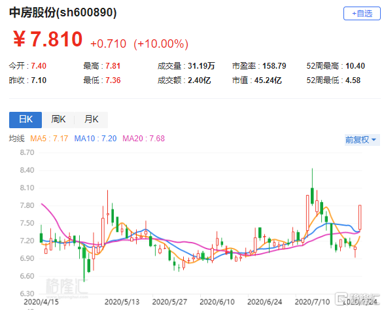
Task: Click the percent change (+10.00%)
Action: coord(161,44)
